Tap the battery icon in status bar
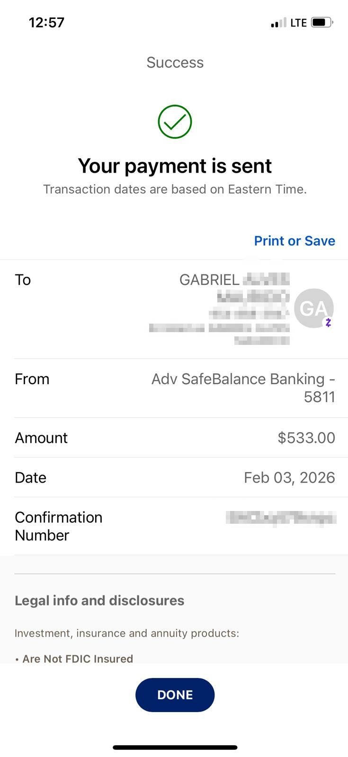Image resolution: width=348 pixels, height=757 pixels. pyautogui.click(x=322, y=23)
